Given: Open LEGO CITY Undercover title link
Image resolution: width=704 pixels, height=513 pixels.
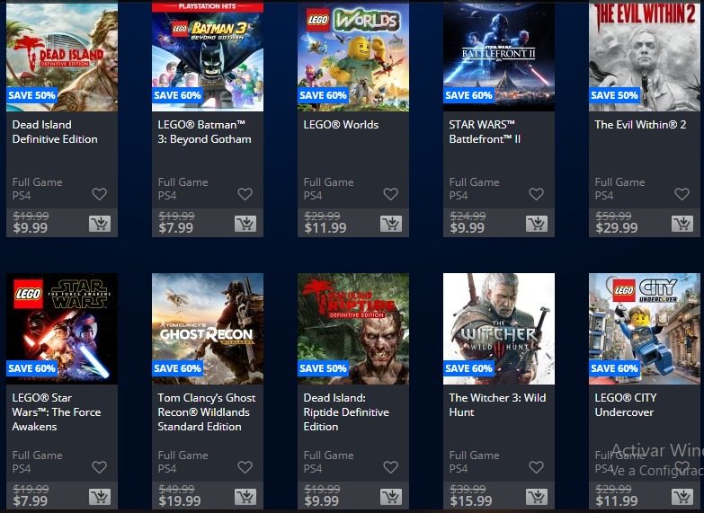Looking at the screenshot, I should [626, 405].
